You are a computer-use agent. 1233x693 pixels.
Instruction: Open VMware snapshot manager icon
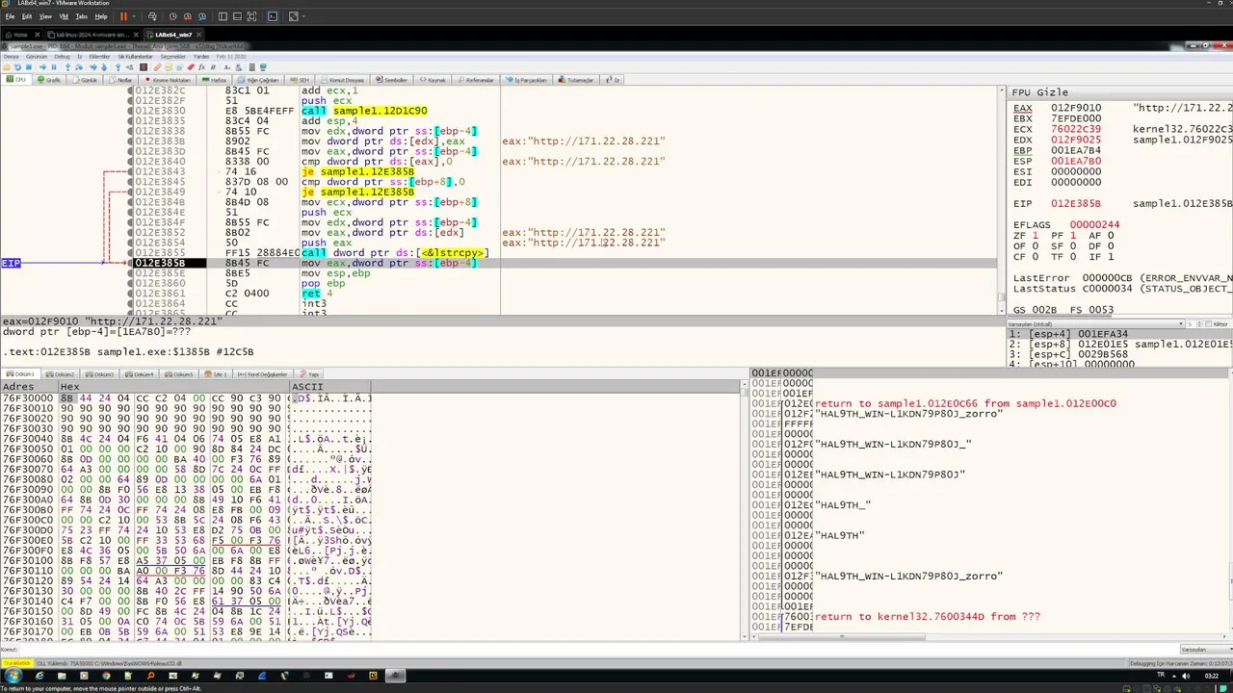coord(202,16)
